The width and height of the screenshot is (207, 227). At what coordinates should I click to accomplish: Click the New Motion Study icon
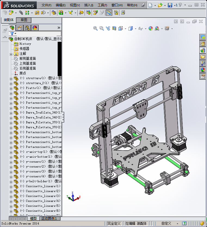(x=81, y=13)
